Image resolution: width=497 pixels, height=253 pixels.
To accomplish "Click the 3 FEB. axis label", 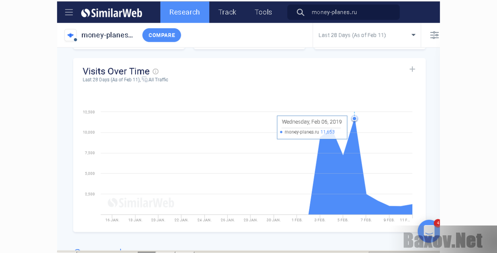I will pyautogui.click(x=320, y=220).
